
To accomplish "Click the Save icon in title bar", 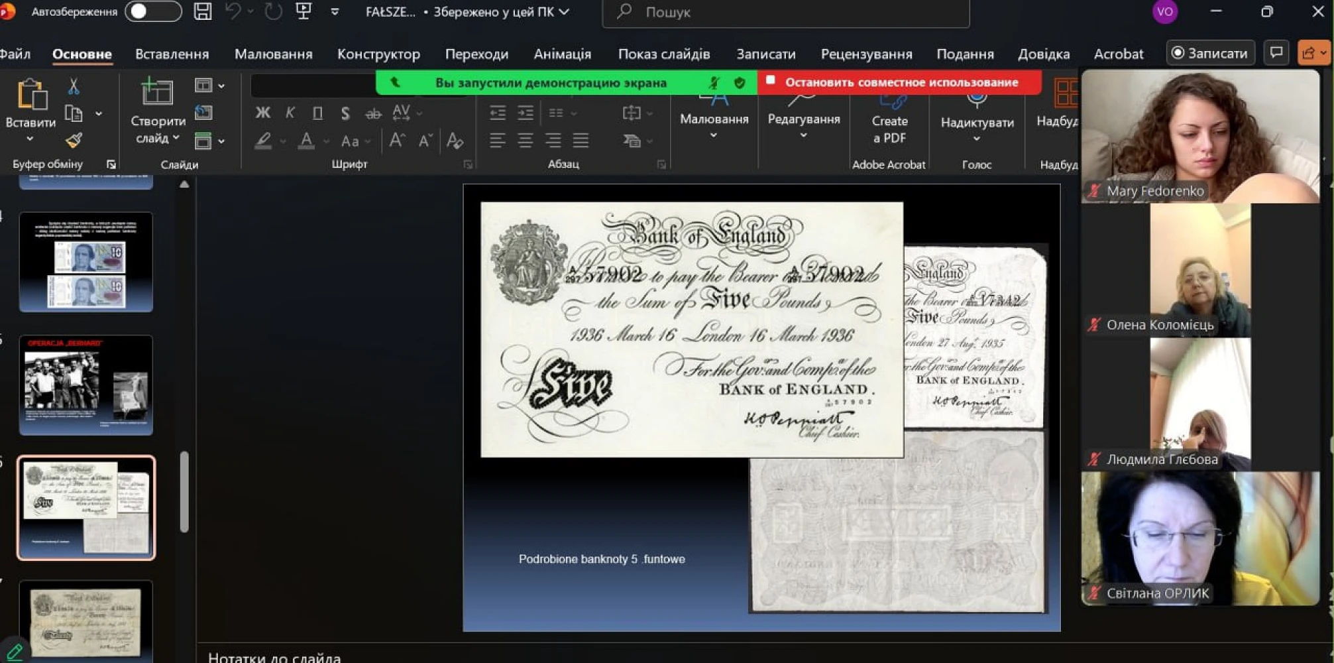I will tap(202, 11).
